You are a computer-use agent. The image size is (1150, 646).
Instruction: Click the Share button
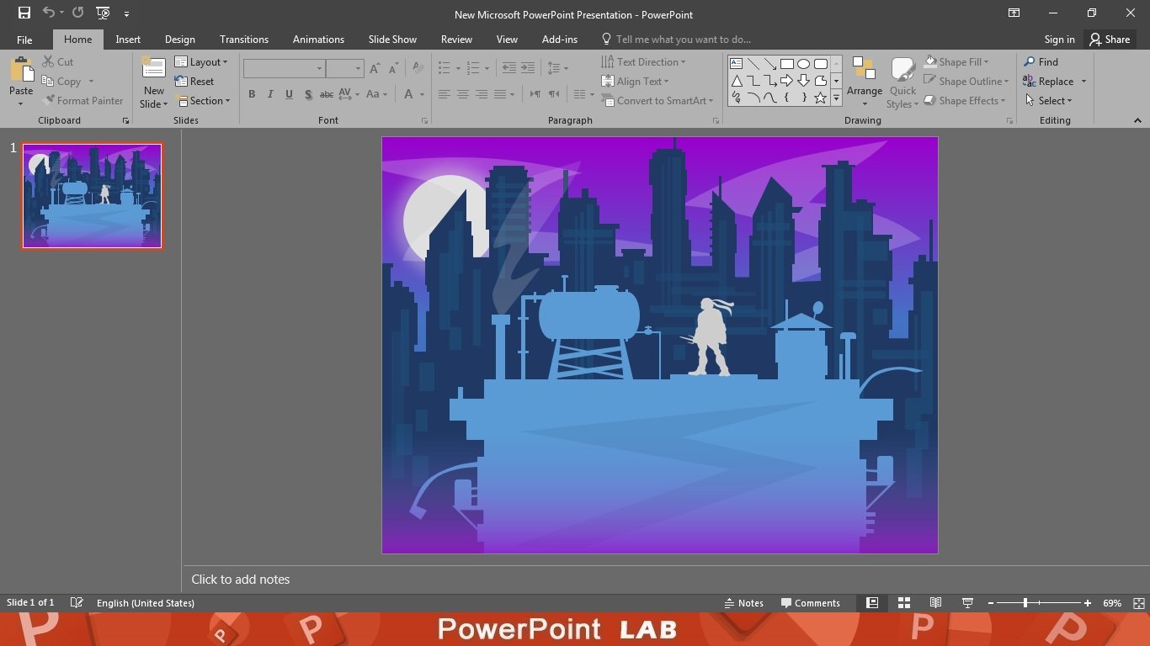[x=1109, y=40]
